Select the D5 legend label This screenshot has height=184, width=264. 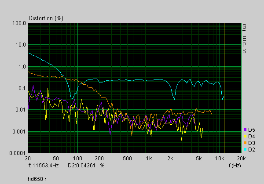coord(252,130)
